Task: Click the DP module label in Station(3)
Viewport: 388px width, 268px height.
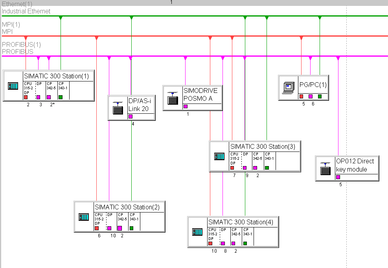Action: tap(245, 154)
